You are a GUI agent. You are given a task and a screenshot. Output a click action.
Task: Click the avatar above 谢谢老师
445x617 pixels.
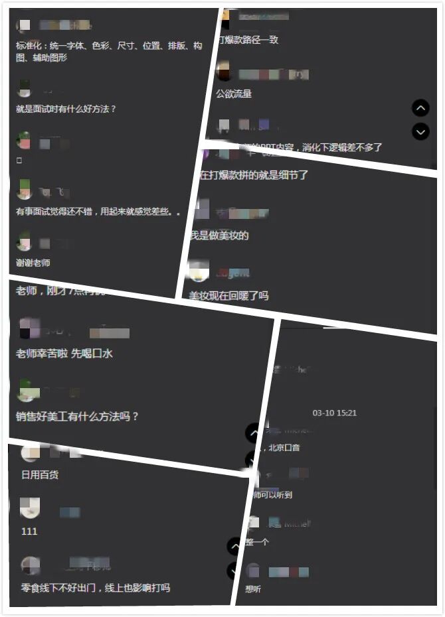click(x=24, y=241)
